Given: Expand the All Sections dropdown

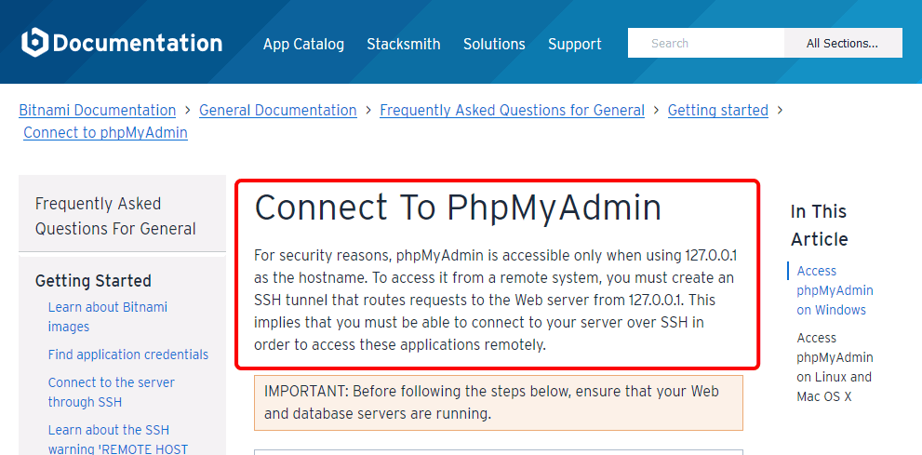Looking at the screenshot, I should click(x=843, y=43).
